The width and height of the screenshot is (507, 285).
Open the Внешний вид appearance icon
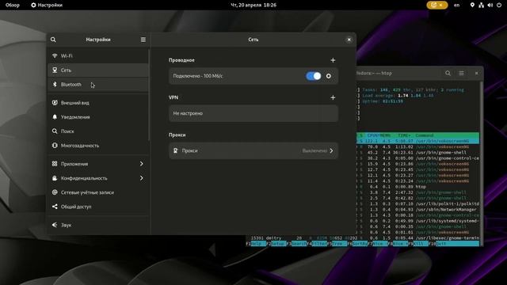tap(55, 102)
